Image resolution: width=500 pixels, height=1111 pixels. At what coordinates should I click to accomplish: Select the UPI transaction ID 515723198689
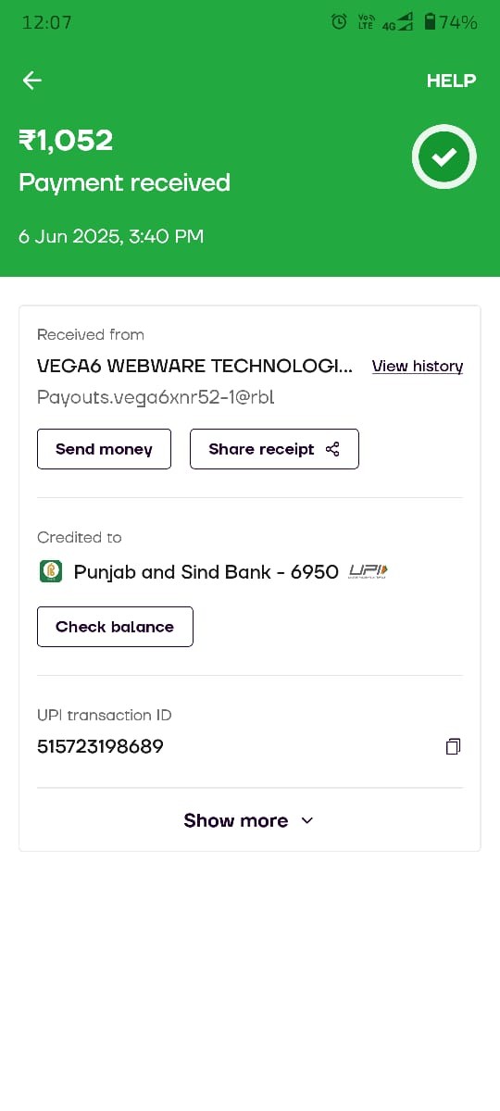pos(100,746)
